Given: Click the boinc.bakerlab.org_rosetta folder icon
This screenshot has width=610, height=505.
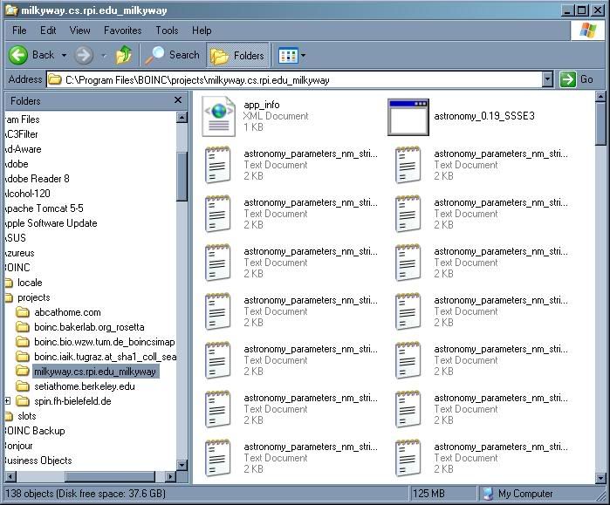Looking at the screenshot, I should coord(23,327).
